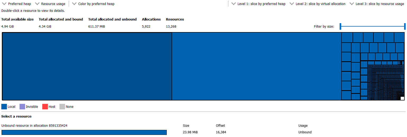Click the left filter-by-size slider handle

click(x=340, y=26)
